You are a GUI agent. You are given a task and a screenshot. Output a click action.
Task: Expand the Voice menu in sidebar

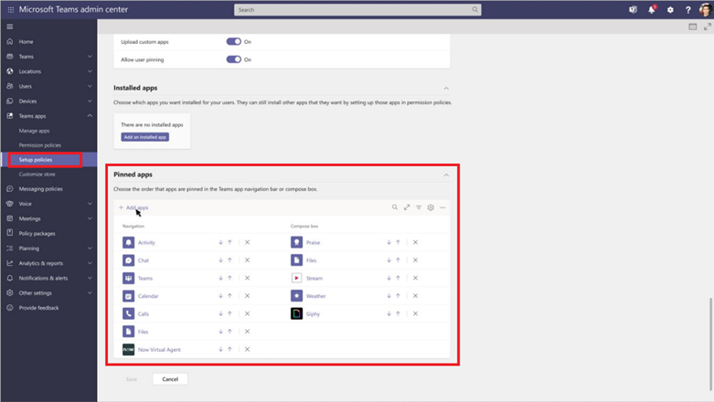tap(90, 204)
